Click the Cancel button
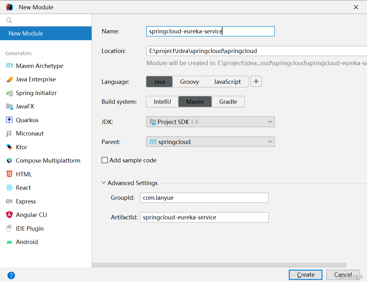Image resolution: width=367 pixels, height=282 pixels. tap(342, 275)
